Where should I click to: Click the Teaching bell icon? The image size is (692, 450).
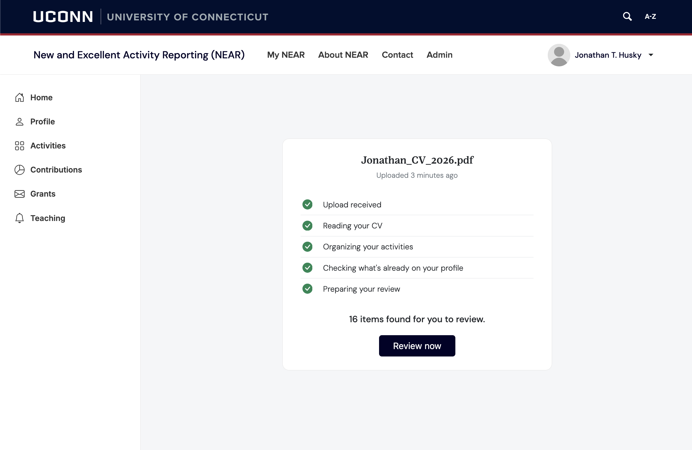pos(19,218)
